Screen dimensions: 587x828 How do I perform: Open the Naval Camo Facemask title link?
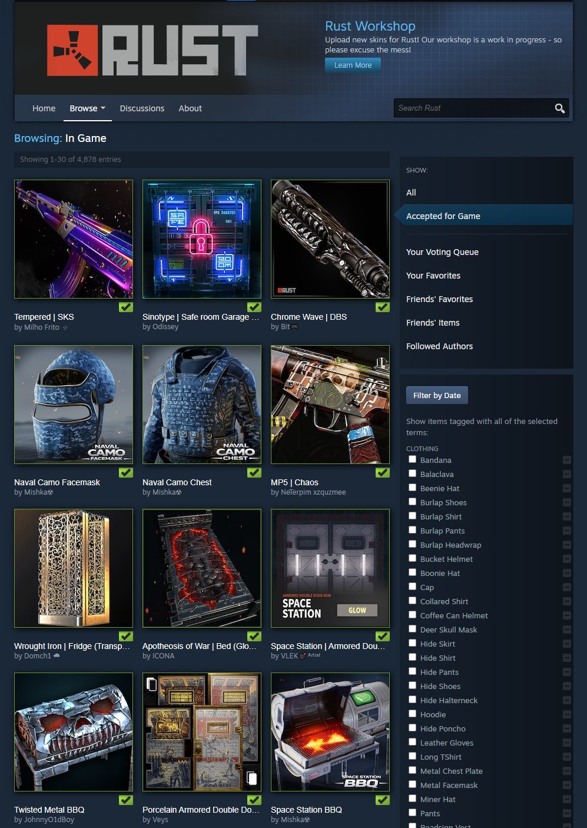[57, 482]
